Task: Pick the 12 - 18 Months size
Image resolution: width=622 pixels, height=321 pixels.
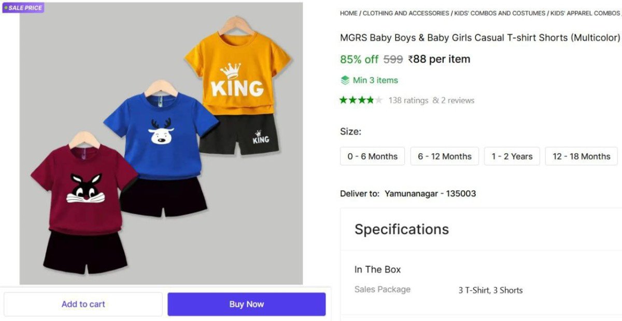Action: (581, 156)
